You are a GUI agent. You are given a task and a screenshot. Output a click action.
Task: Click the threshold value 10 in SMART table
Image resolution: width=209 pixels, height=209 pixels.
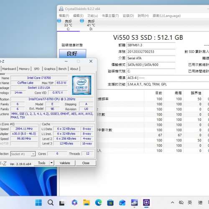click(199, 120)
